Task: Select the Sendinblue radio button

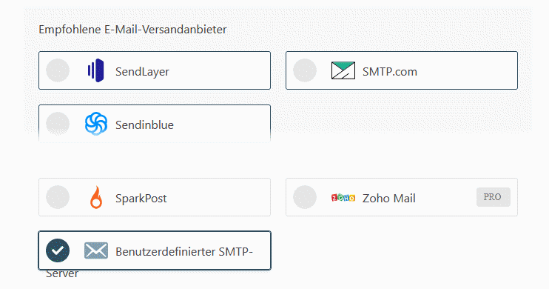Action: pyautogui.click(x=58, y=124)
